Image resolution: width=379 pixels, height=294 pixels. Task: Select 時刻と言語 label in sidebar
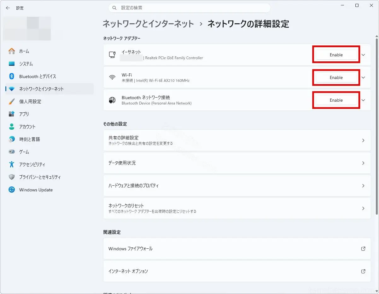tap(30, 139)
